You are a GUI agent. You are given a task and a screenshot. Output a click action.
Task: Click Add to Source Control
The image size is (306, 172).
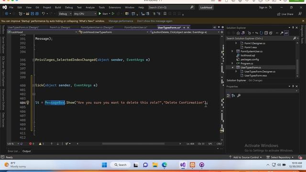click(x=245, y=157)
